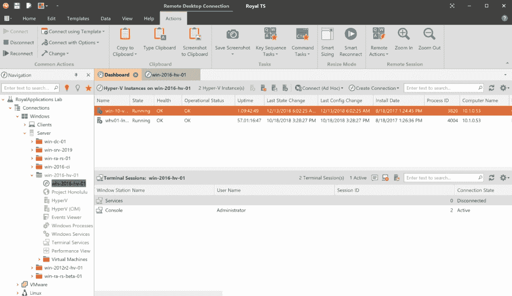Click the Disconnect button
Viewport: 512px width, 296px height.
[x=19, y=43]
